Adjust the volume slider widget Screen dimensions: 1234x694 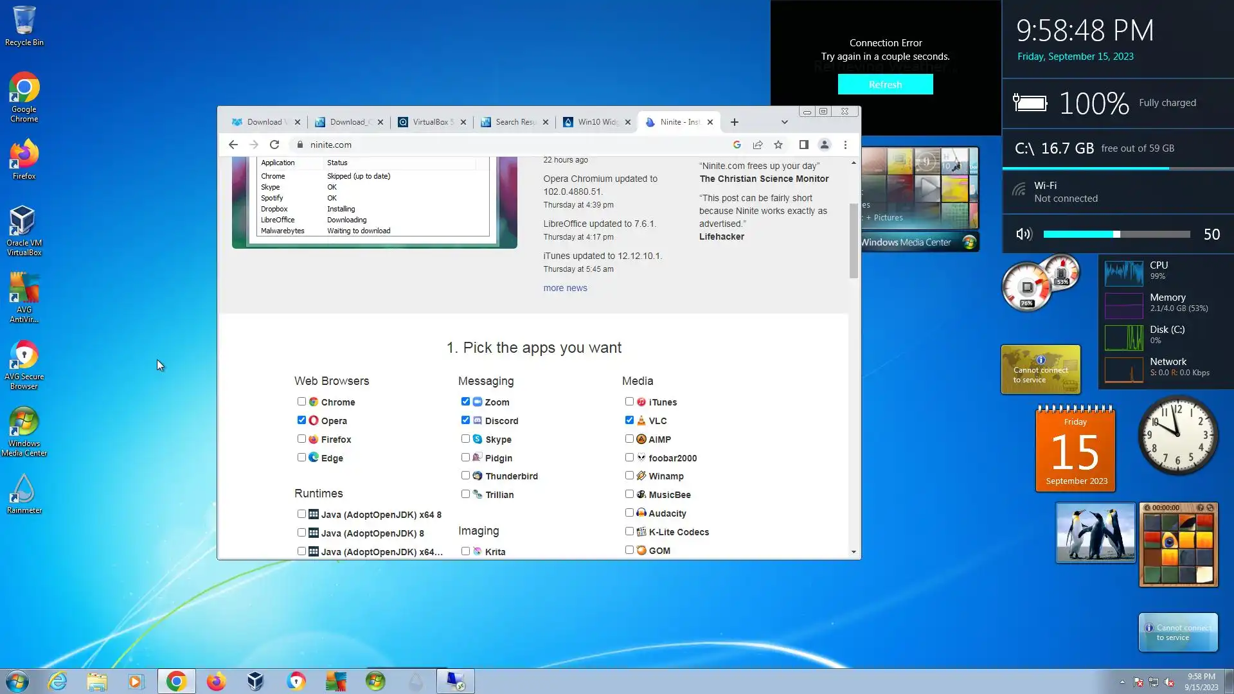[1117, 235]
